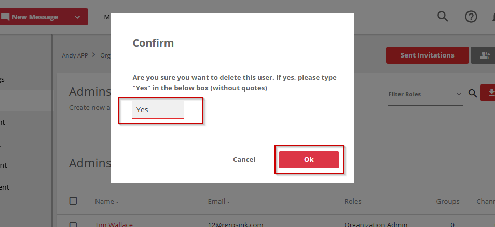Click the Yes confirmation text field
Screen dimensions: 495x227
(x=158, y=110)
